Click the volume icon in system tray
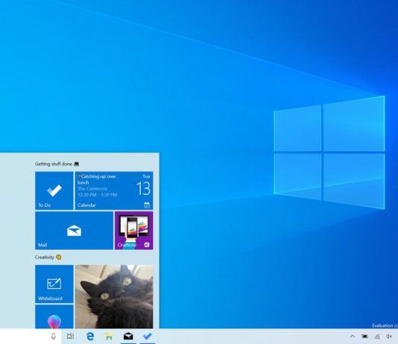Viewport: 398px width, 344px height. click(x=389, y=337)
